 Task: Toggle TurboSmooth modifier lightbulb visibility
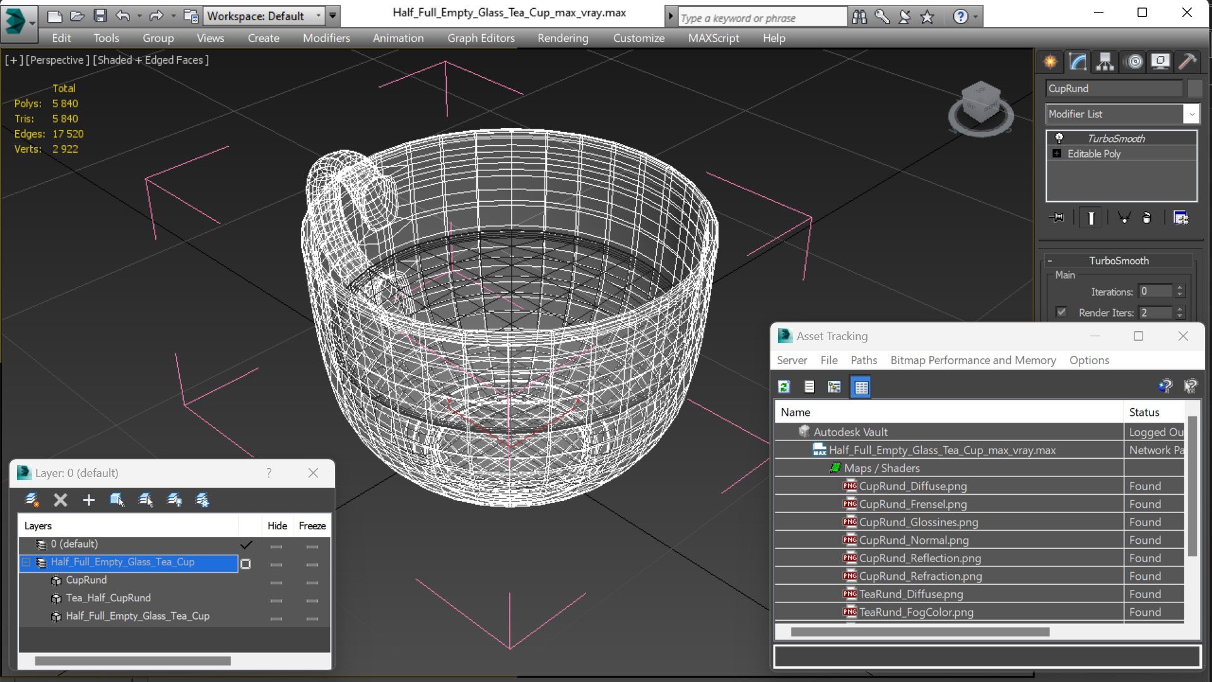1059,138
